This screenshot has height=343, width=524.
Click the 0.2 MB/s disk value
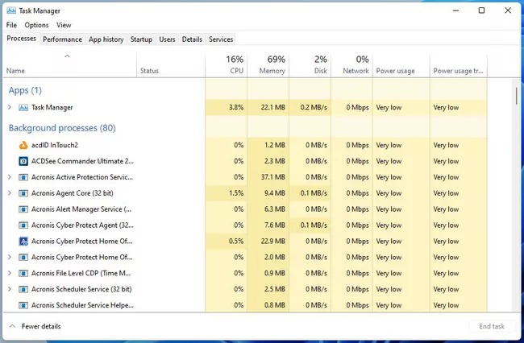click(314, 107)
